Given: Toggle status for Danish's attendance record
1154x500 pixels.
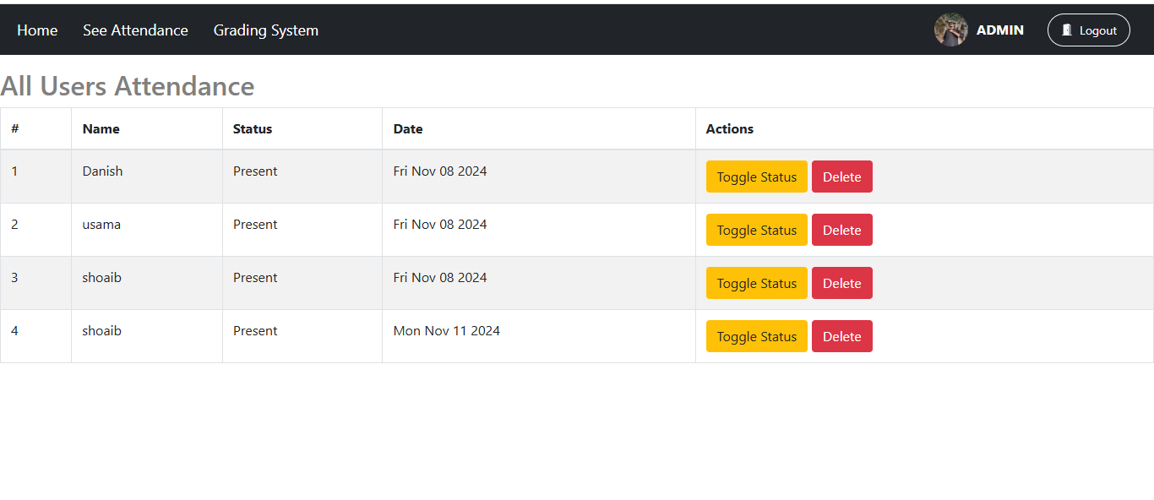Looking at the screenshot, I should click(x=756, y=177).
